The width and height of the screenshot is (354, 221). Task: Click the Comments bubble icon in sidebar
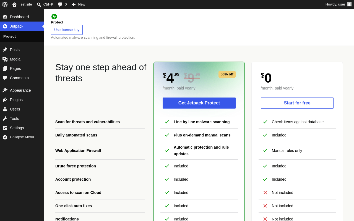coord(5,78)
